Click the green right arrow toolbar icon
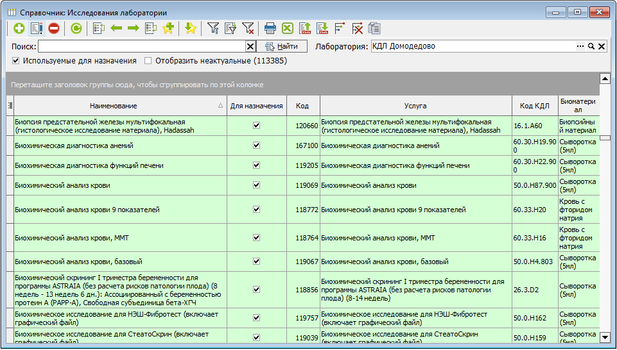The height and width of the screenshot is (350, 617). coord(134,28)
